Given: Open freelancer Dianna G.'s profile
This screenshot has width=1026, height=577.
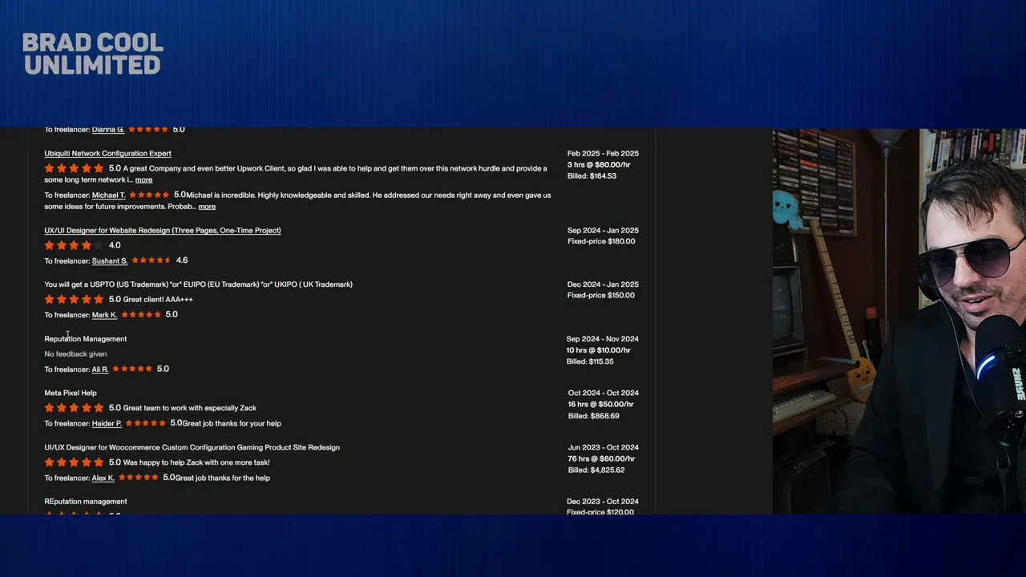Looking at the screenshot, I should tap(107, 130).
